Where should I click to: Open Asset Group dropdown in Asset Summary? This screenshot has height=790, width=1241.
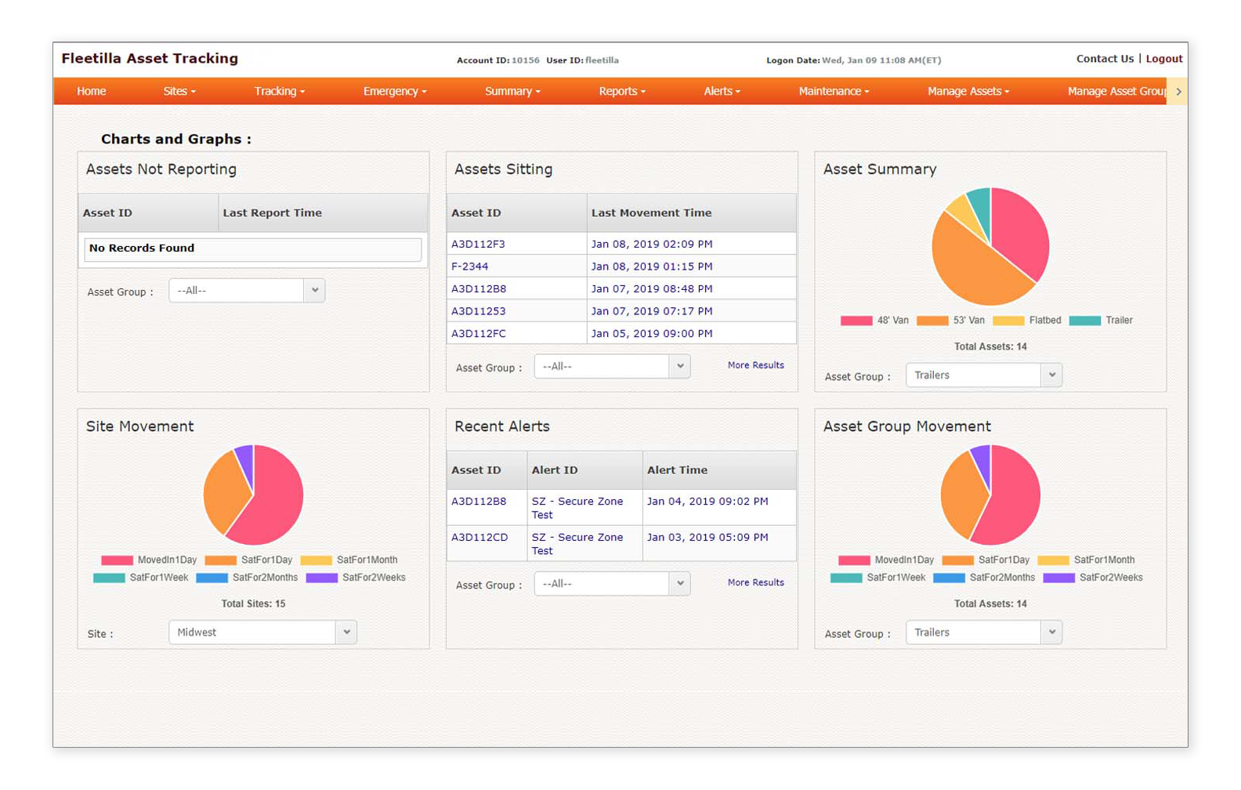(x=984, y=375)
